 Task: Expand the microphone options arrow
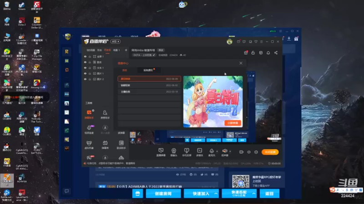pyautogui.click(x=217, y=151)
